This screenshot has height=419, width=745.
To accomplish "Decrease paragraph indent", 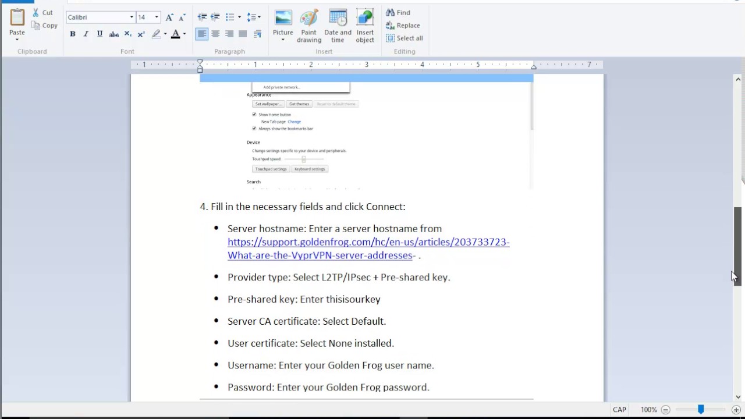I will coord(202,17).
